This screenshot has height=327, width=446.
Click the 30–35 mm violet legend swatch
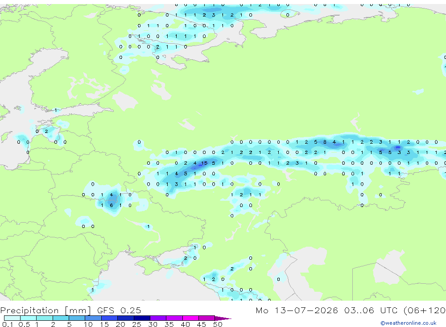coord(158,318)
